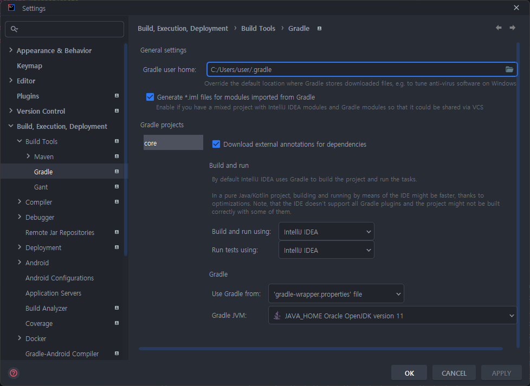Select Plugins in settings tree
This screenshot has width=530, height=386.
28,96
